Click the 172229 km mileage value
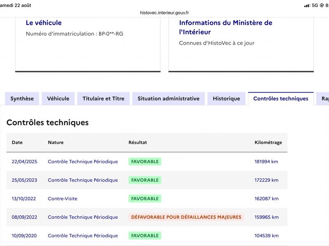Viewport: 329px width, 246px height. tap(266, 180)
